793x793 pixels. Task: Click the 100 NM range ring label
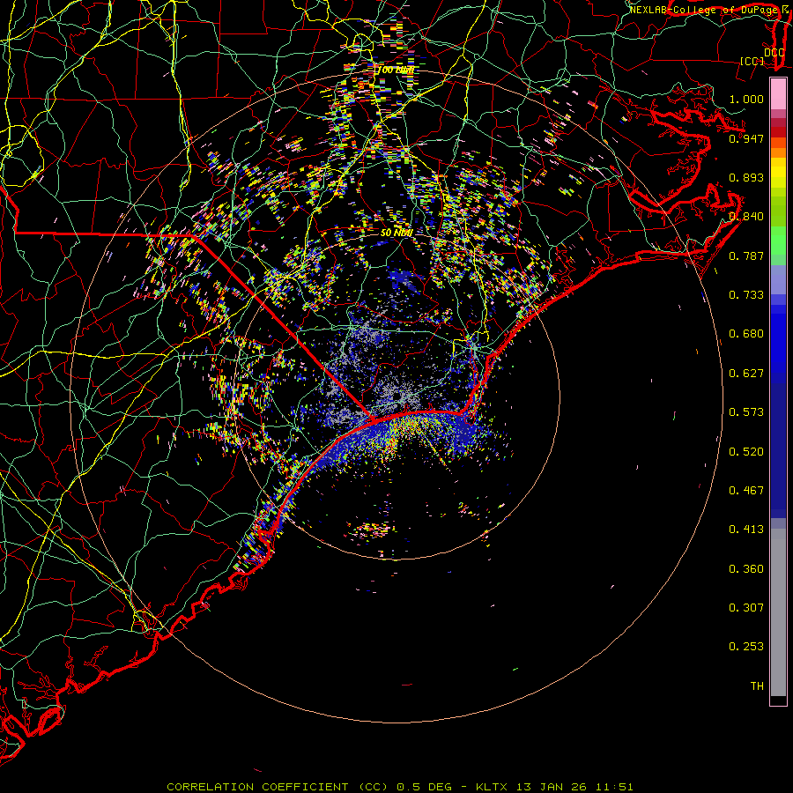coord(395,70)
